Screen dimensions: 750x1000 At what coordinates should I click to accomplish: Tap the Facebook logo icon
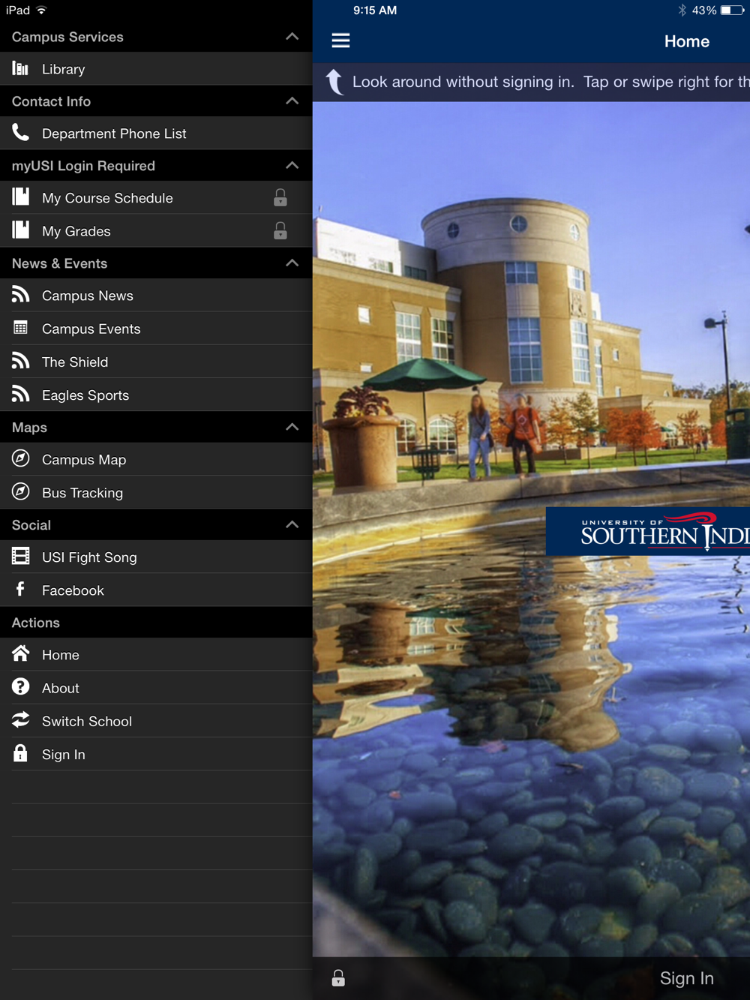click(x=21, y=590)
